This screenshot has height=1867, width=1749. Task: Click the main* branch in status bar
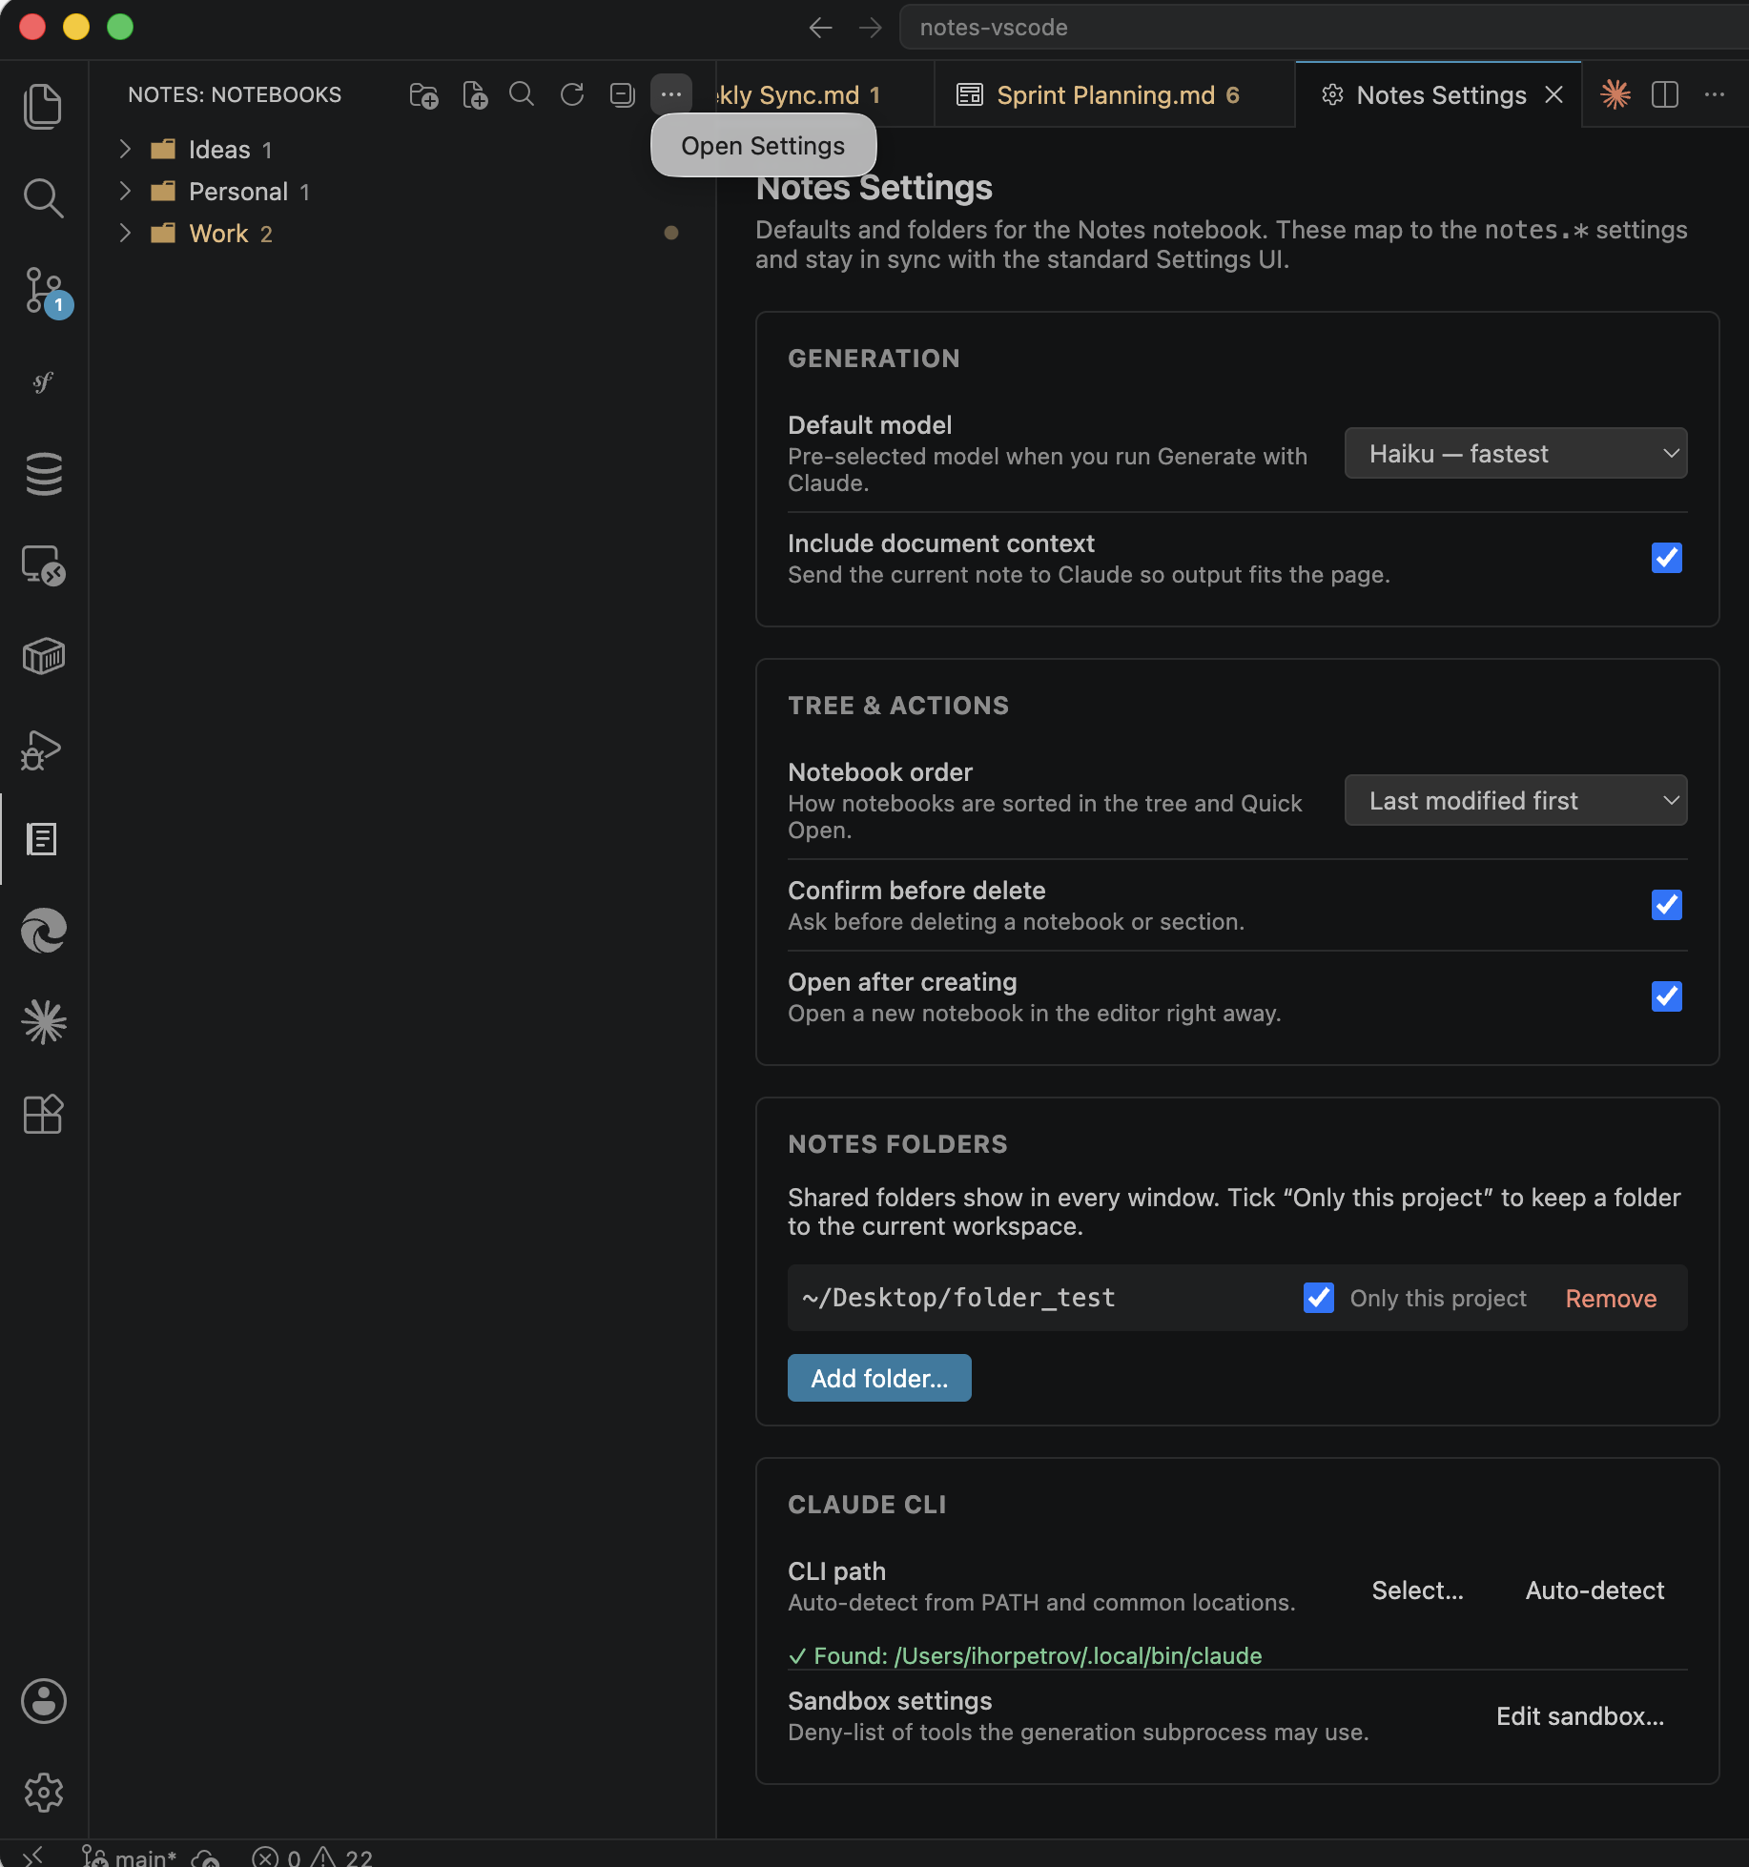pos(131,1857)
